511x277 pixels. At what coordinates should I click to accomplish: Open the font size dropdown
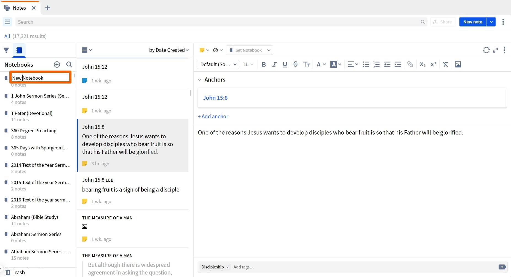coord(248,64)
